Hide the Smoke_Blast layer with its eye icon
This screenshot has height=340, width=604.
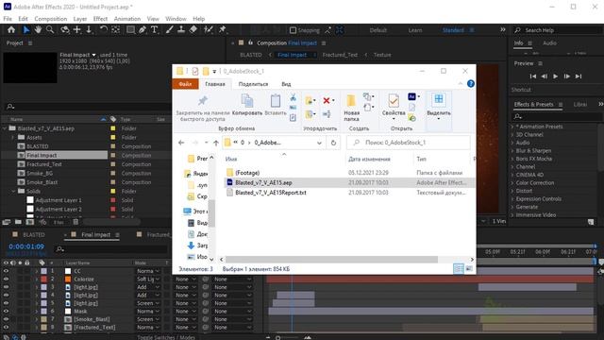[6, 319]
